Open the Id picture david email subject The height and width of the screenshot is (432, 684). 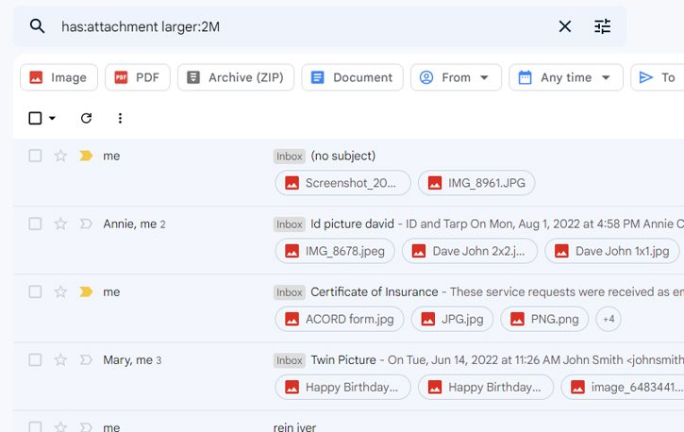tap(352, 224)
